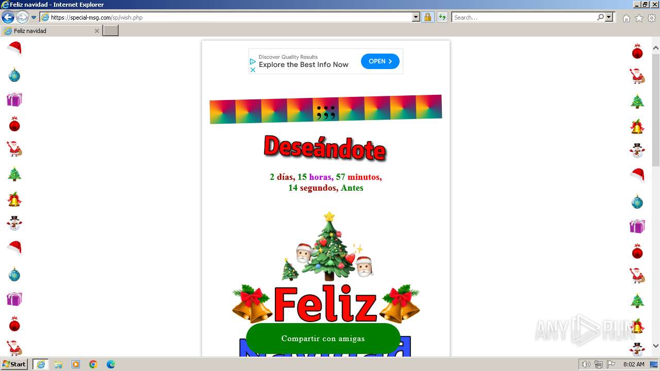This screenshot has width=660, height=371.
Task: Open the search provider dropdown arrow
Action: (609, 17)
